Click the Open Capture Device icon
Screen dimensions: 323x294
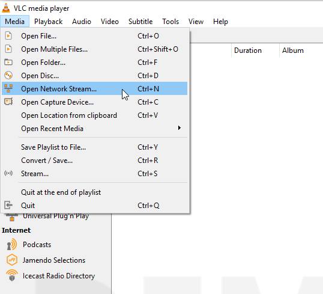tap(8, 102)
